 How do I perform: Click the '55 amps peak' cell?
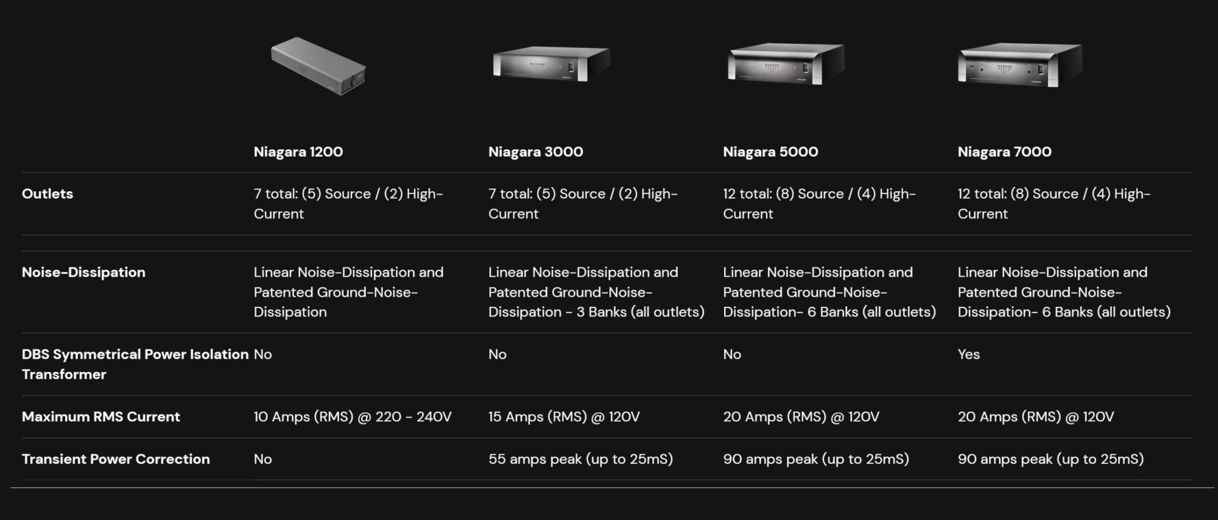(580, 459)
